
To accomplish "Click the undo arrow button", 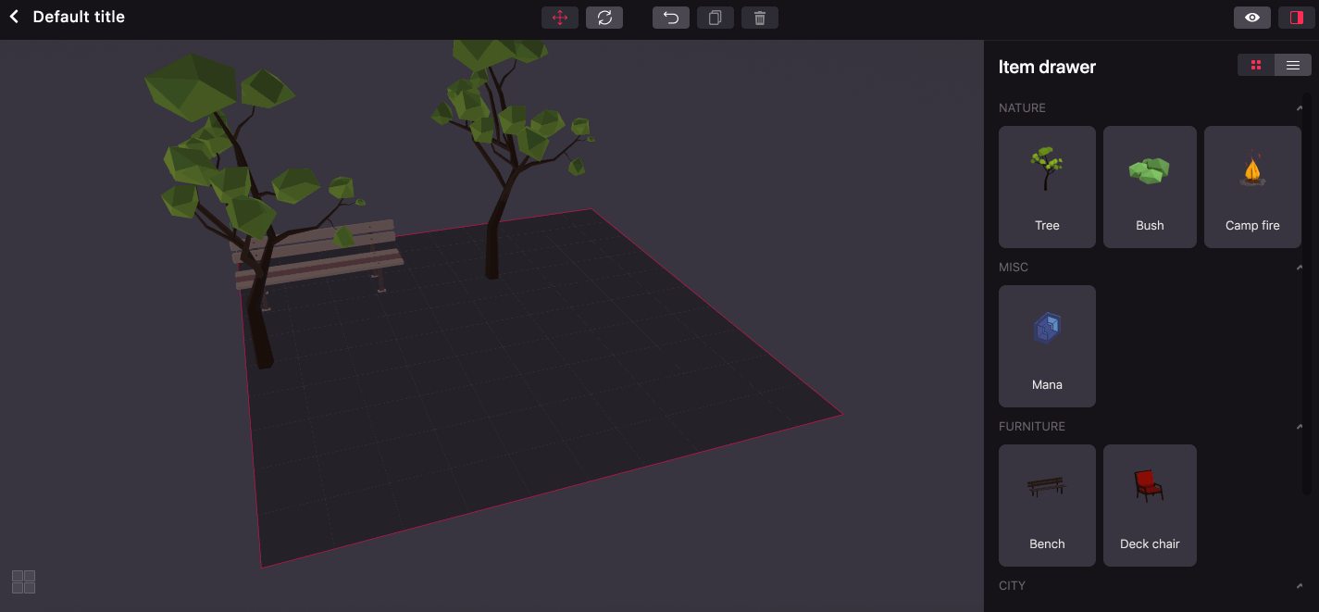I will [671, 18].
